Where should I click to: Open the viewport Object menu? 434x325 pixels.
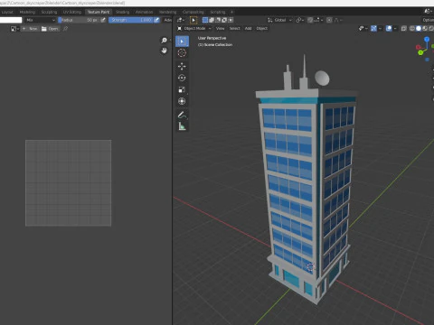[x=262, y=29]
